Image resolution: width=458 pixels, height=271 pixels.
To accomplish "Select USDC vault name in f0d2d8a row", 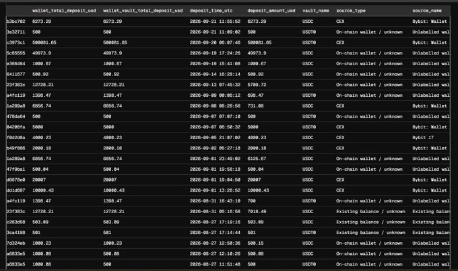I will pyautogui.click(x=308, y=137).
